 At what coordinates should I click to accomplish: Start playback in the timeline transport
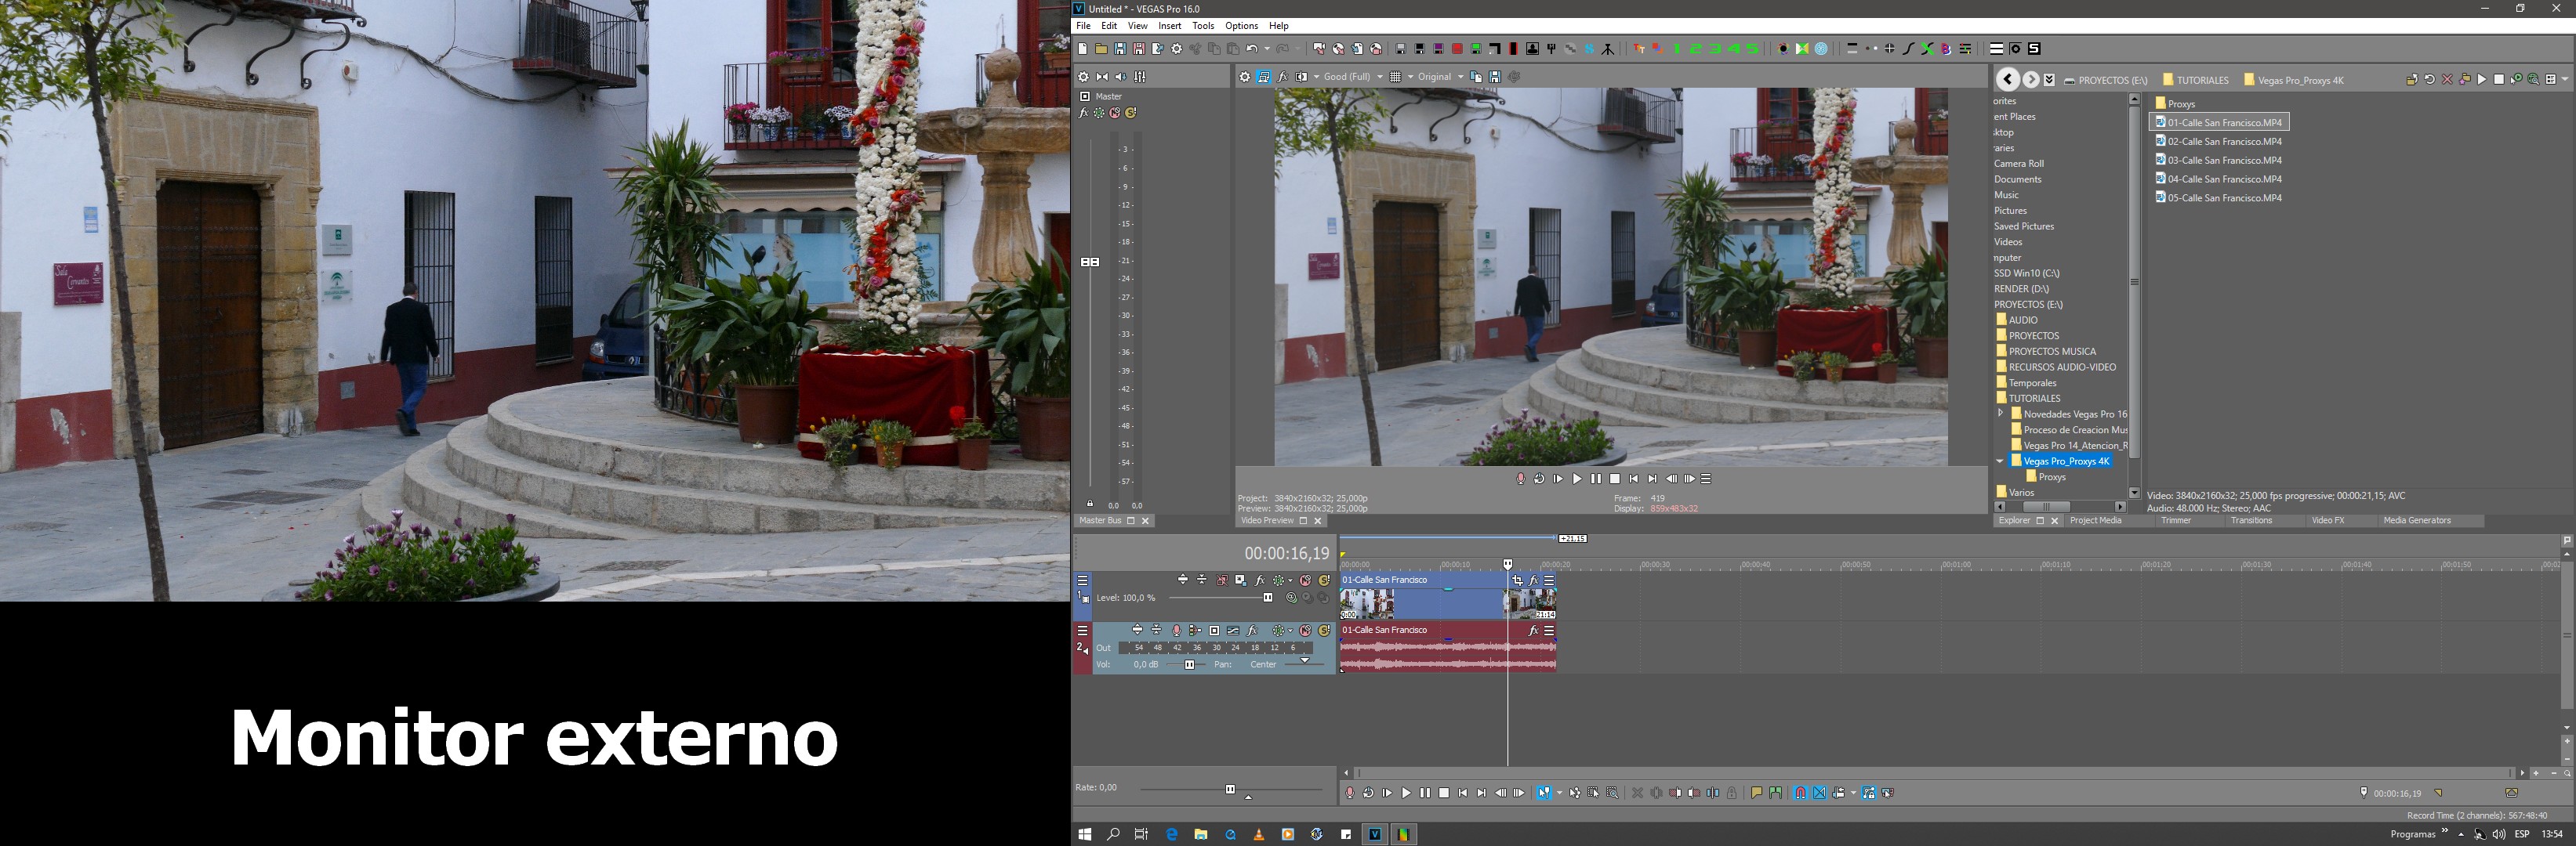coord(1406,793)
